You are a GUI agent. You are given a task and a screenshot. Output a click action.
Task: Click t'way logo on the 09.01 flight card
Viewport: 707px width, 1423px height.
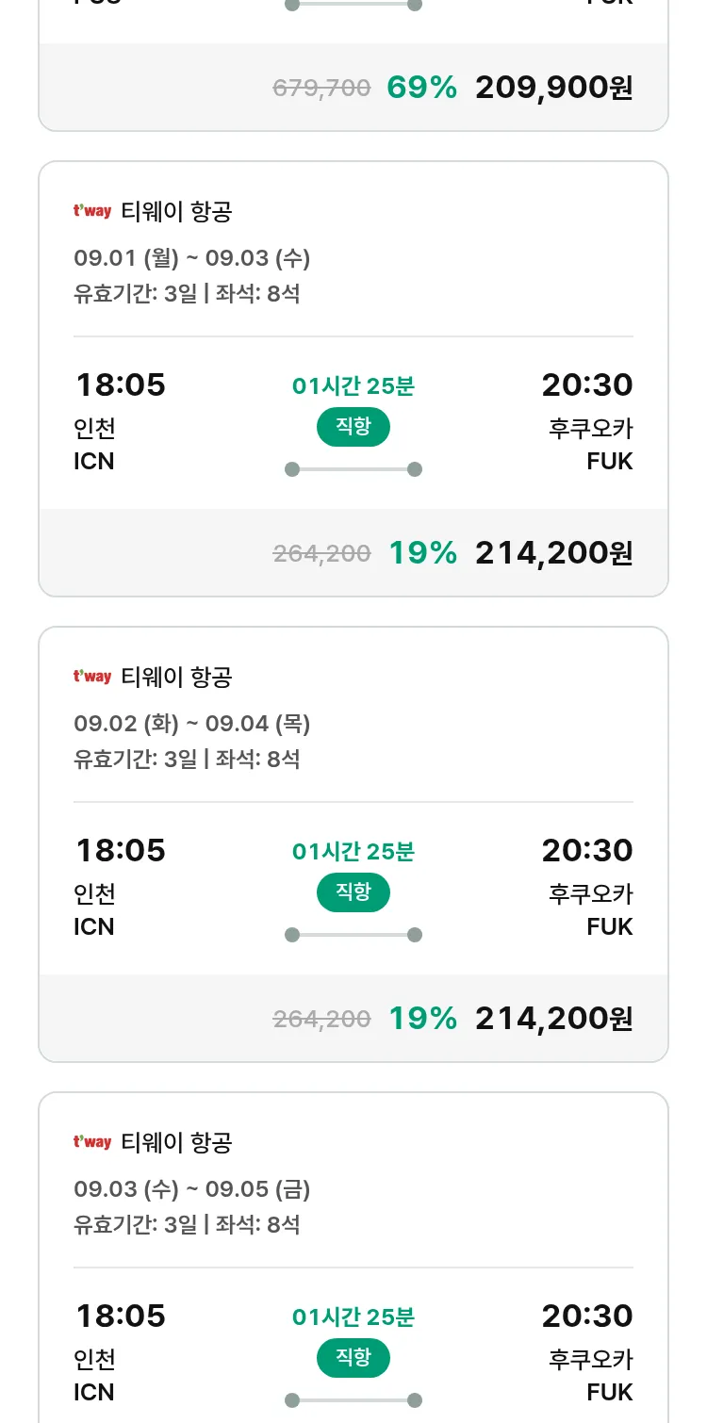click(92, 211)
